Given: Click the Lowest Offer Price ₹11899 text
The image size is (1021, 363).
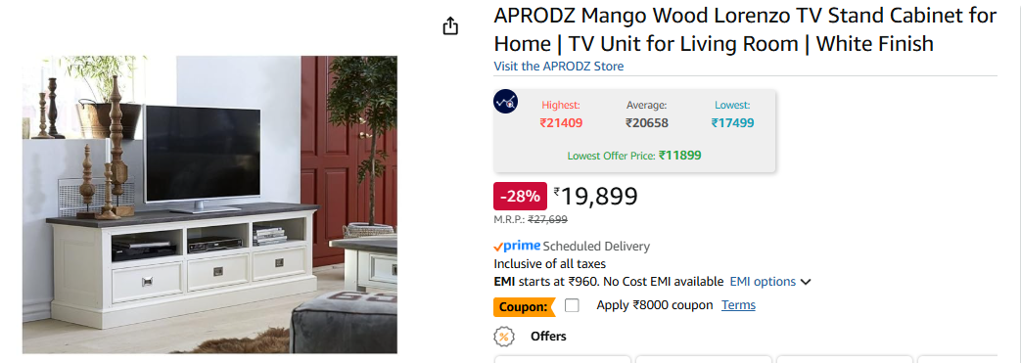Looking at the screenshot, I should (x=634, y=156).
